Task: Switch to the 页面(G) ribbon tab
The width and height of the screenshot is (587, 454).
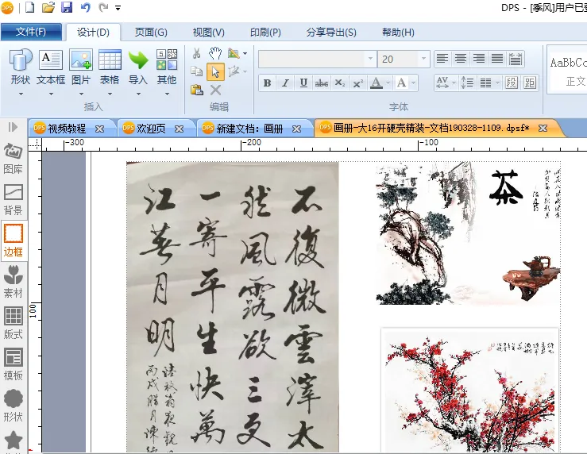Action: click(x=150, y=33)
